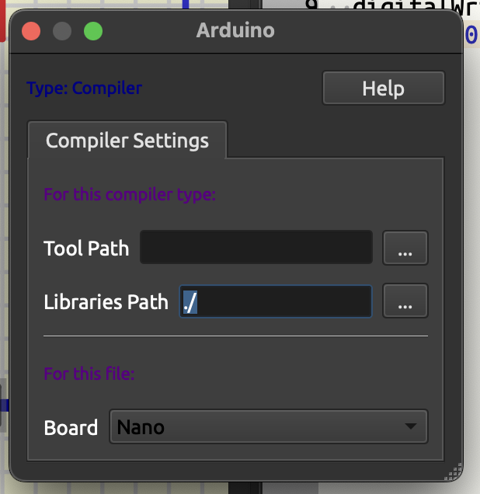Open the Libraries Path browse dialog
480x494 pixels.
[x=405, y=301]
